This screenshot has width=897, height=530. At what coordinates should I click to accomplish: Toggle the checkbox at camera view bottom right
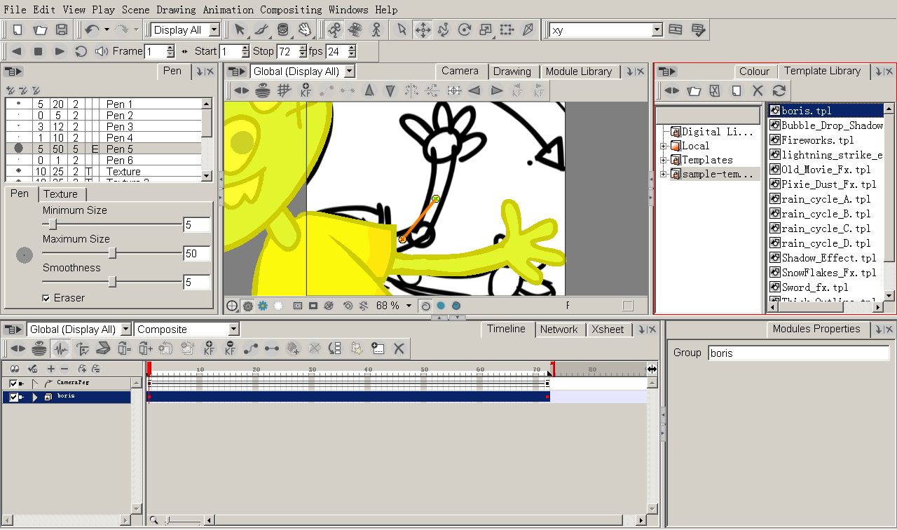point(628,306)
